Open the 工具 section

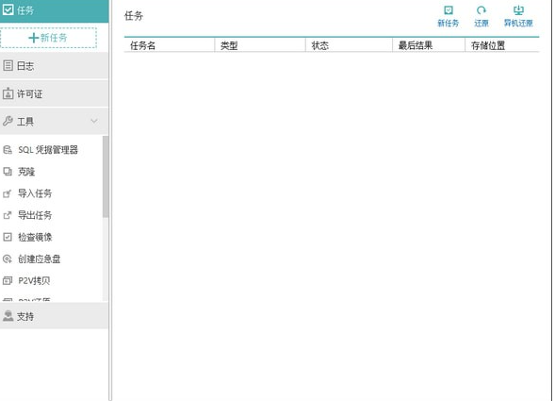[x=54, y=122]
